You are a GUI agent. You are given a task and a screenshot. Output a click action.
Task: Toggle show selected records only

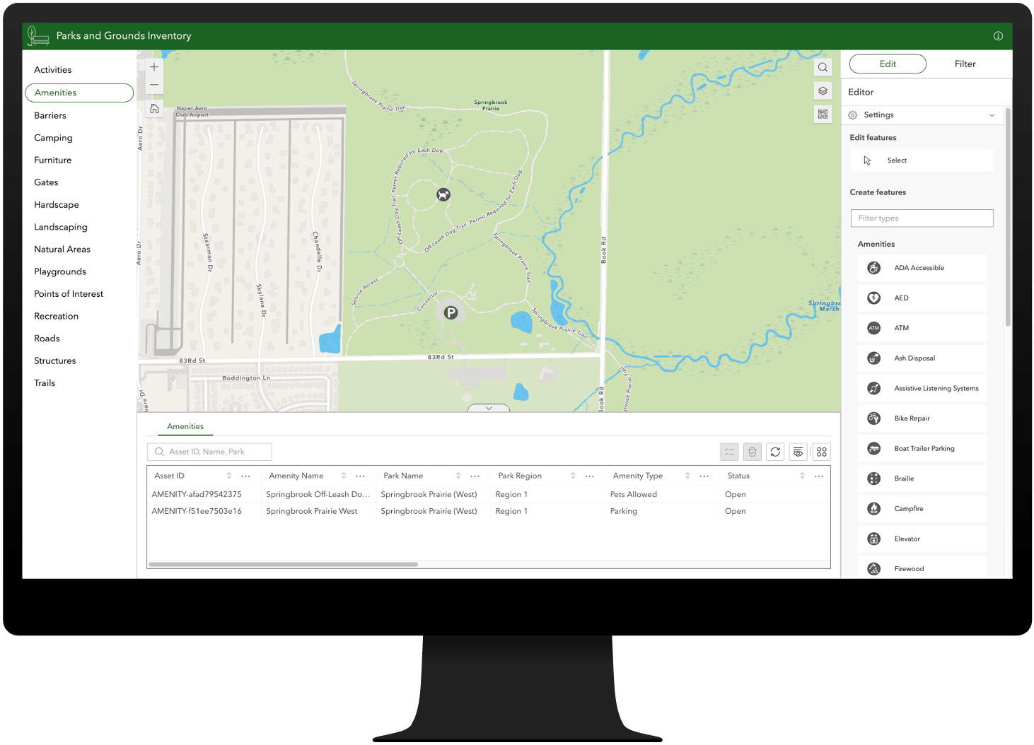point(729,452)
